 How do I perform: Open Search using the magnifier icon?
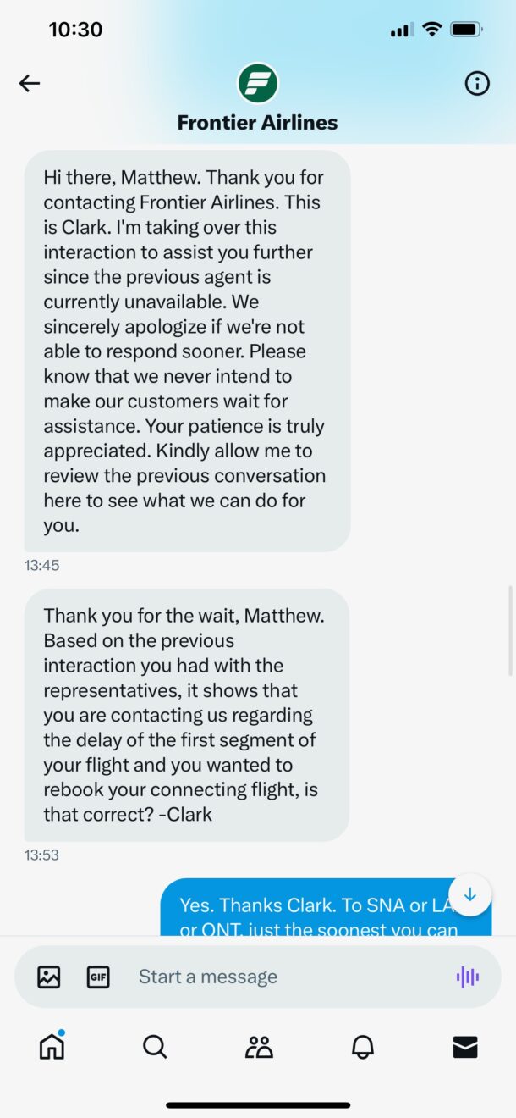pos(155,1046)
